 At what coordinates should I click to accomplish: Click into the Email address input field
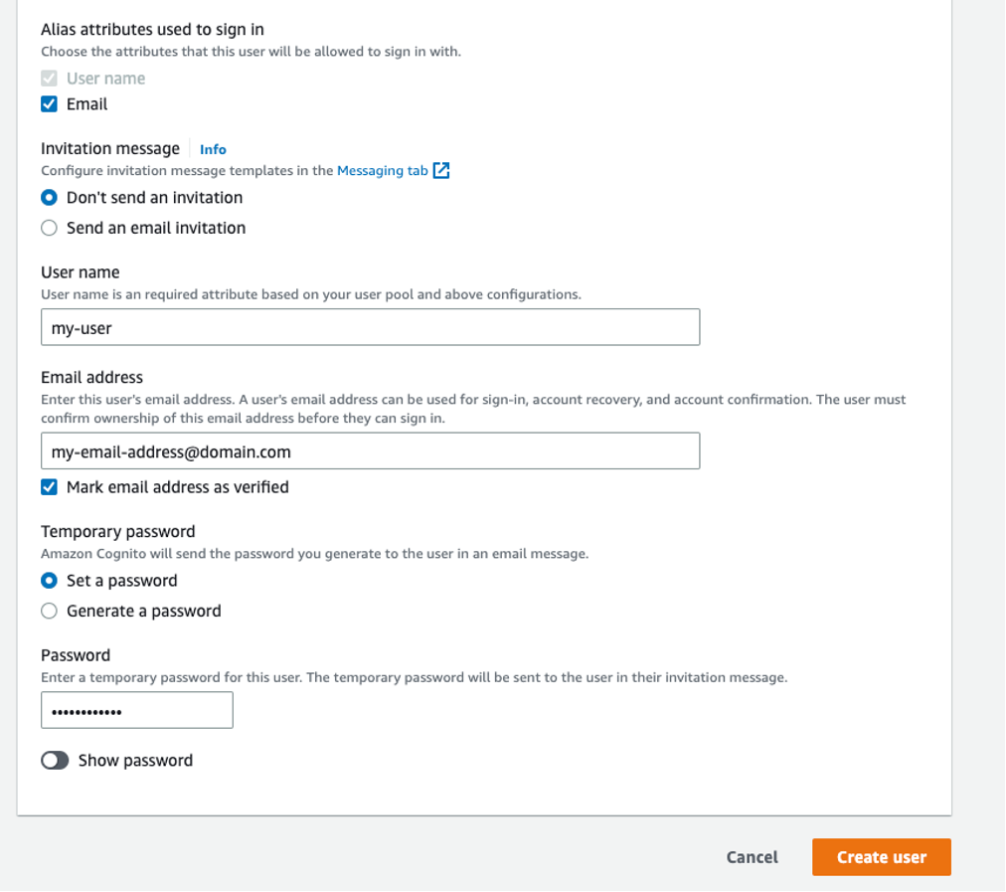tap(370, 451)
